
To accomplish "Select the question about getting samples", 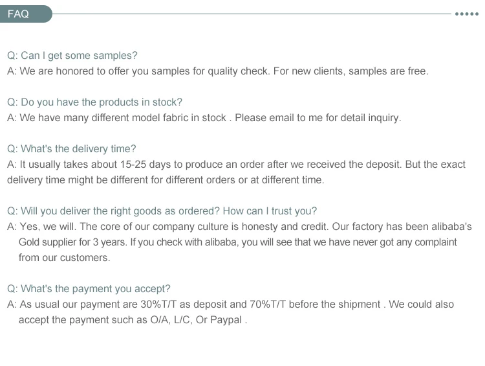I will click(x=72, y=56).
